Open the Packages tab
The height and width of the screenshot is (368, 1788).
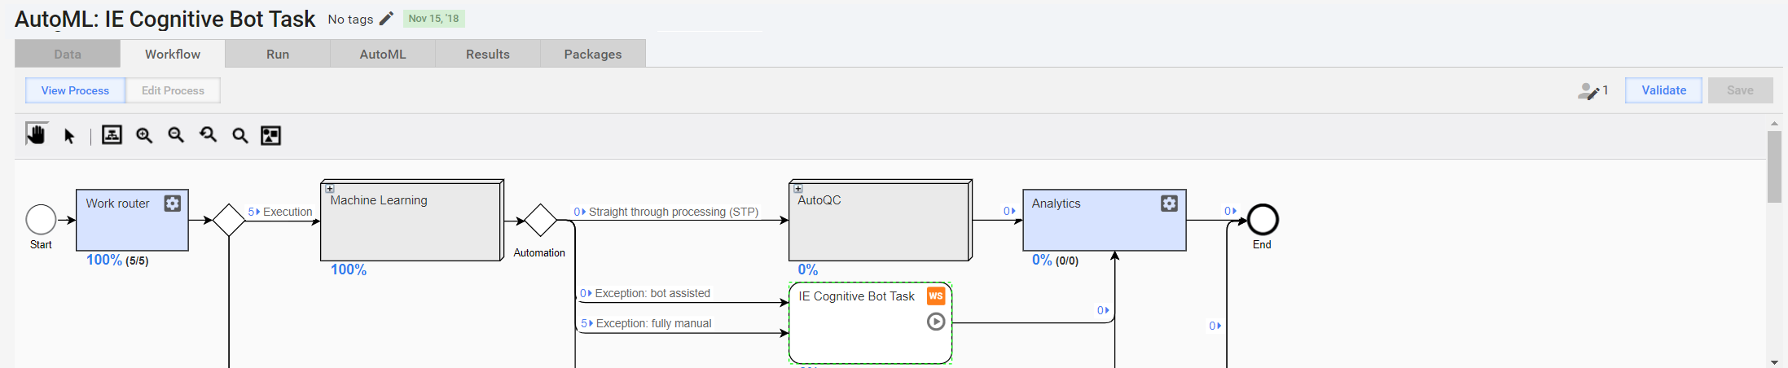point(593,54)
